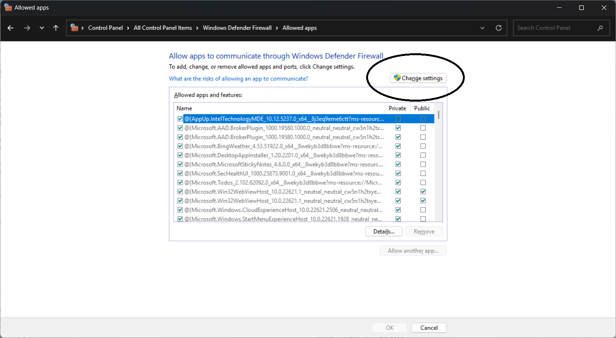
Task: Click the Private column header
Action: tap(397, 108)
